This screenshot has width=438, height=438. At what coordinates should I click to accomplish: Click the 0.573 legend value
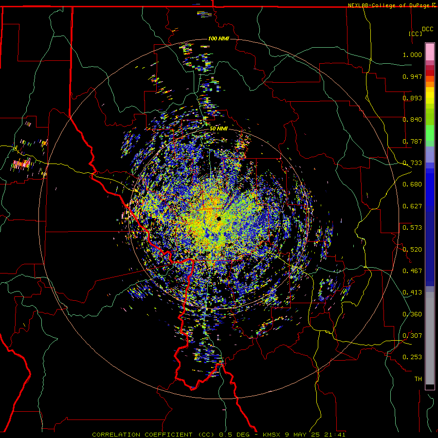click(412, 228)
